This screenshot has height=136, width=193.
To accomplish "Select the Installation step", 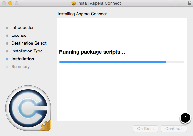I will [x=23, y=59].
